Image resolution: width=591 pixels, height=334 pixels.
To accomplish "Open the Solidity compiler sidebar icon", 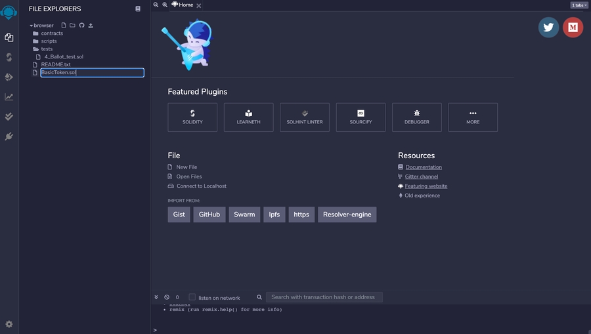I will pyautogui.click(x=9, y=57).
